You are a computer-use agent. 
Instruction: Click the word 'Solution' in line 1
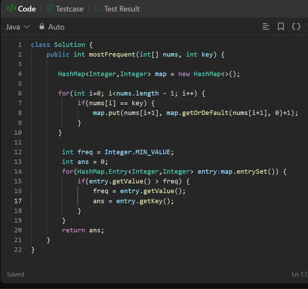pos(70,45)
